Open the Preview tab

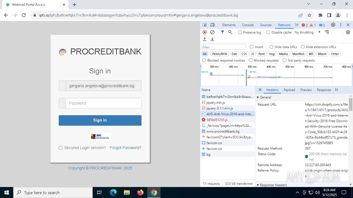coord(306,90)
